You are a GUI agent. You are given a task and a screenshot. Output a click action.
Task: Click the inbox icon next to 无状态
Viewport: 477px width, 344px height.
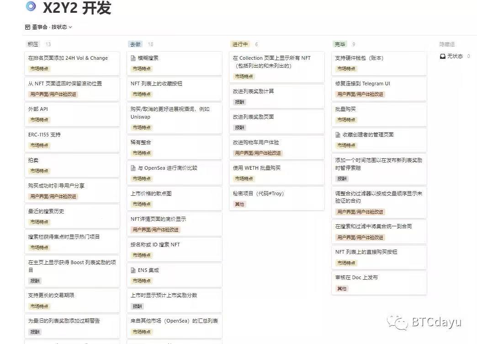(x=442, y=57)
